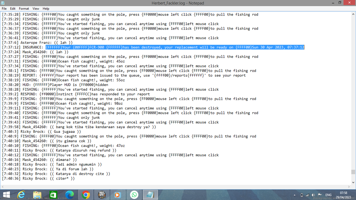
Task: Click the highlighted INSURANCE destroyed message text
Action: pos(175,47)
